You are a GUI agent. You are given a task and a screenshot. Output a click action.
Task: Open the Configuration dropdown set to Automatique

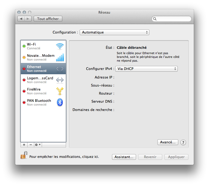point(114,32)
